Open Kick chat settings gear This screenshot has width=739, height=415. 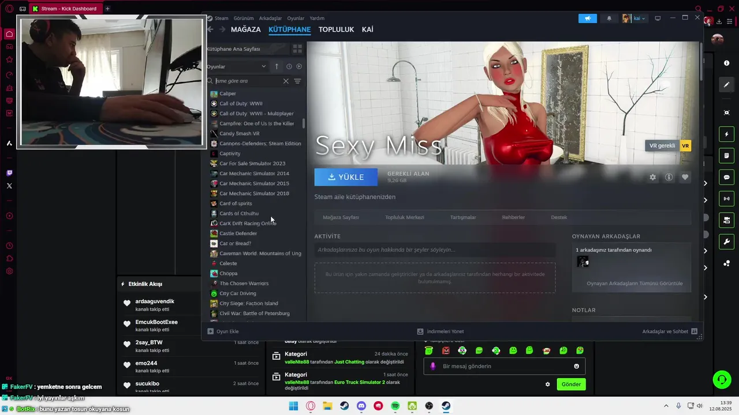pyautogui.click(x=548, y=384)
